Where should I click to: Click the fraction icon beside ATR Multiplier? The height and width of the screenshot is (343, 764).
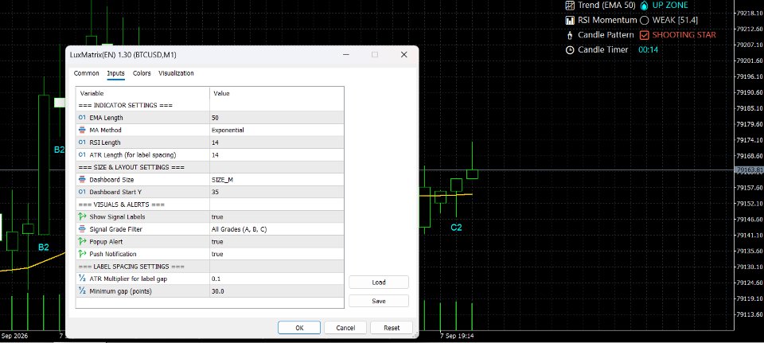click(82, 279)
